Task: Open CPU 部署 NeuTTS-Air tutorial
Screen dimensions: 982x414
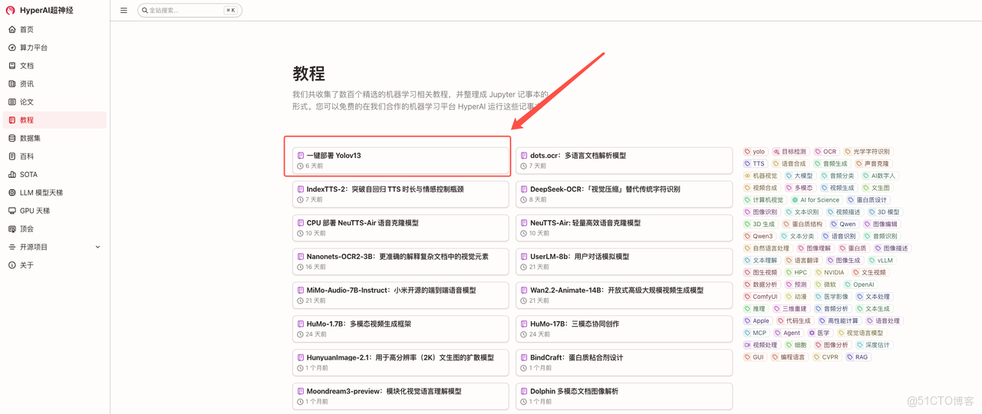Action: [400, 228]
